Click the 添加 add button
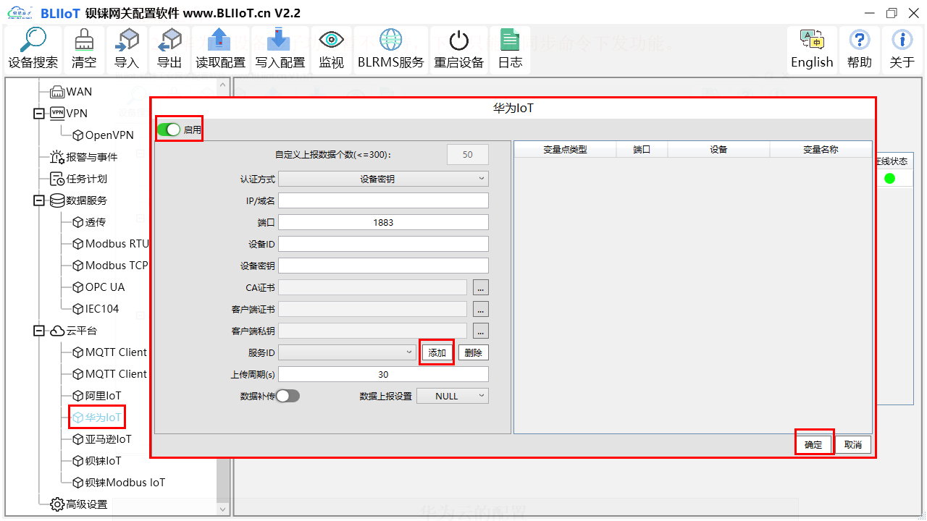927x521 pixels. click(x=437, y=352)
